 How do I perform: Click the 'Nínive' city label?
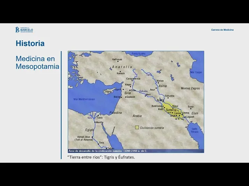coord(160,81)
